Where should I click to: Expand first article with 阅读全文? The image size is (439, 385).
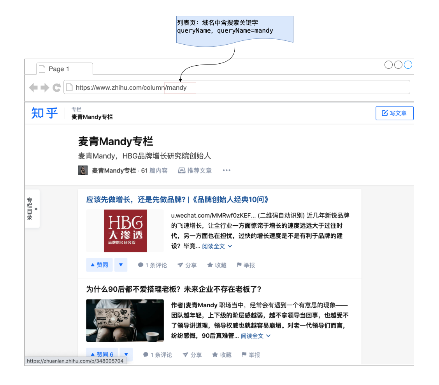217,246
